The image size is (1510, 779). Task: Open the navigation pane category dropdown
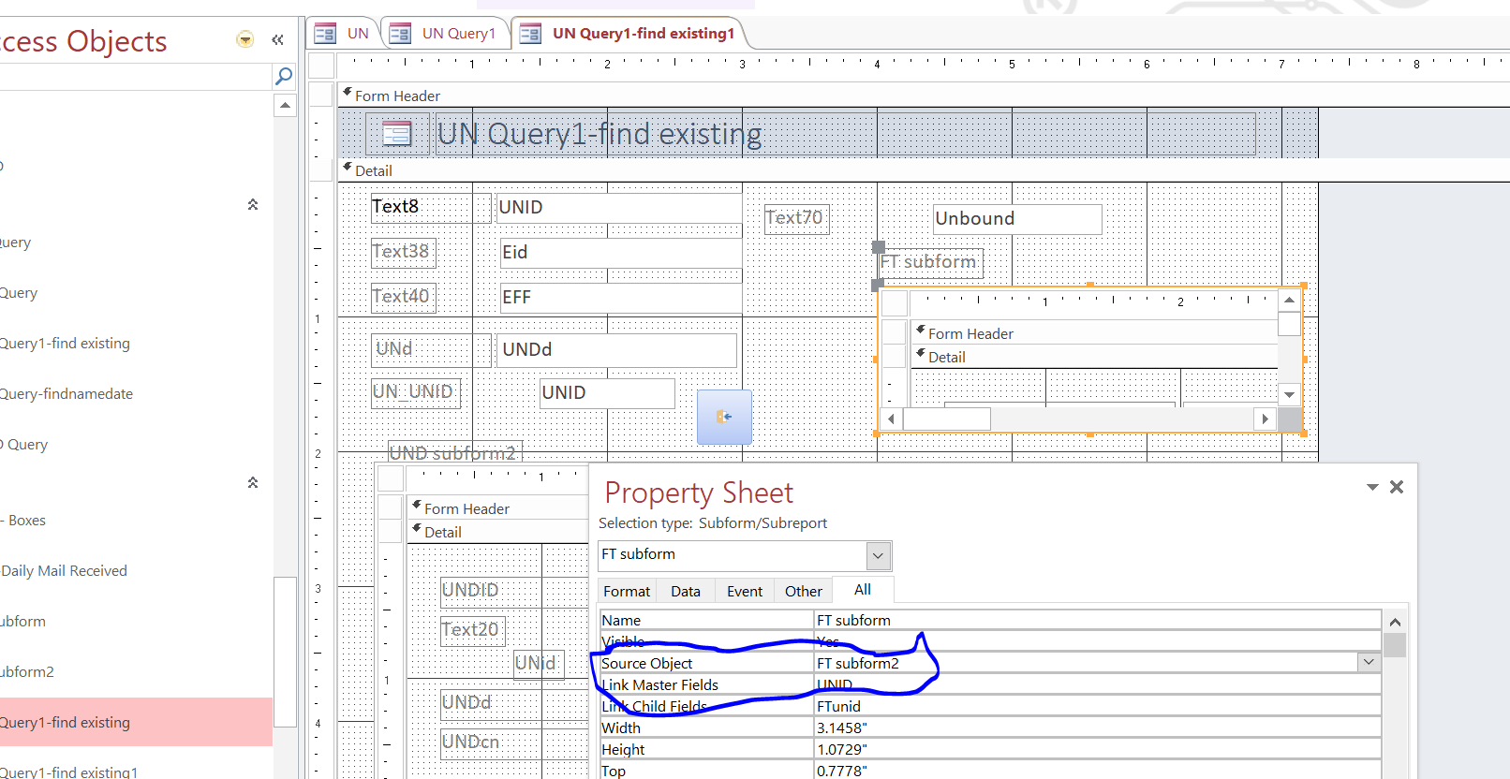pyautogui.click(x=245, y=39)
